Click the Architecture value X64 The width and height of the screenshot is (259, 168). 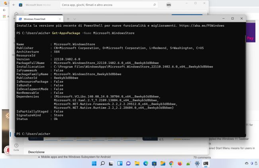click(57, 52)
